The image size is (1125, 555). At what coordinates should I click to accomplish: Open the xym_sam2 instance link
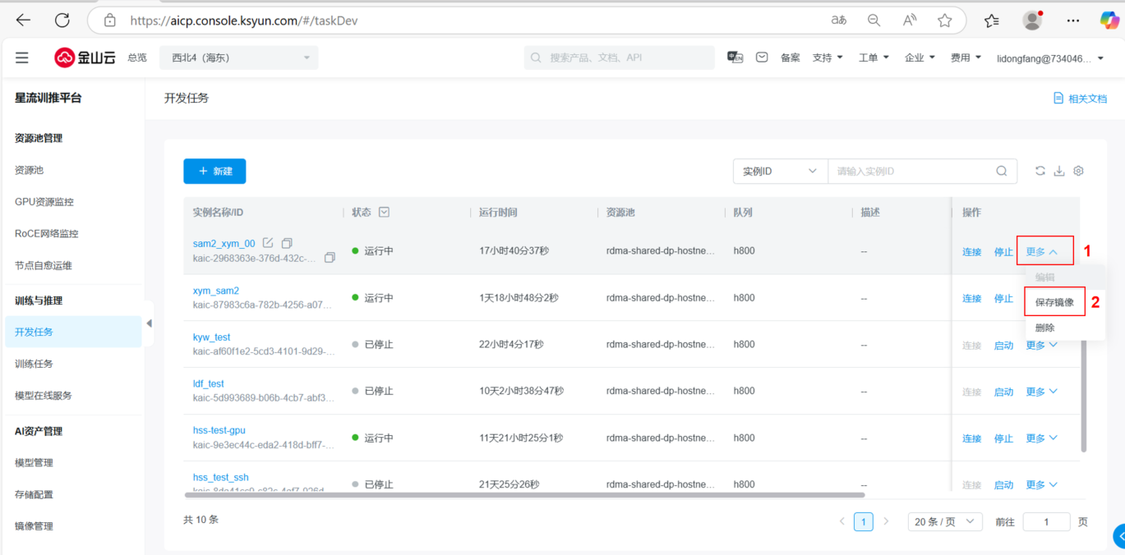pyautogui.click(x=215, y=291)
